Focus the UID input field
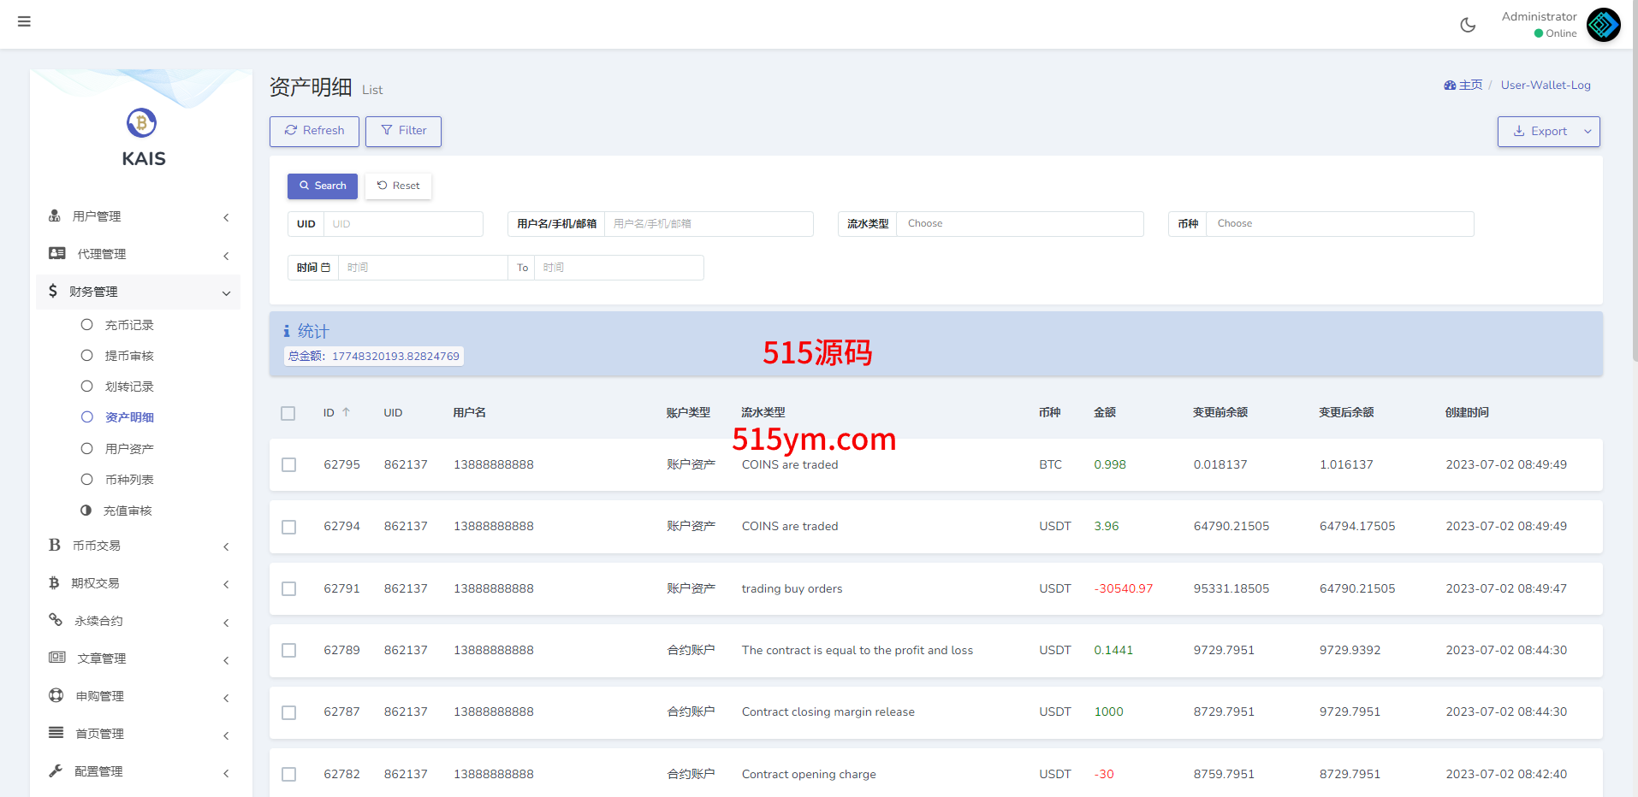The image size is (1638, 797). pyautogui.click(x=402, y=224)
